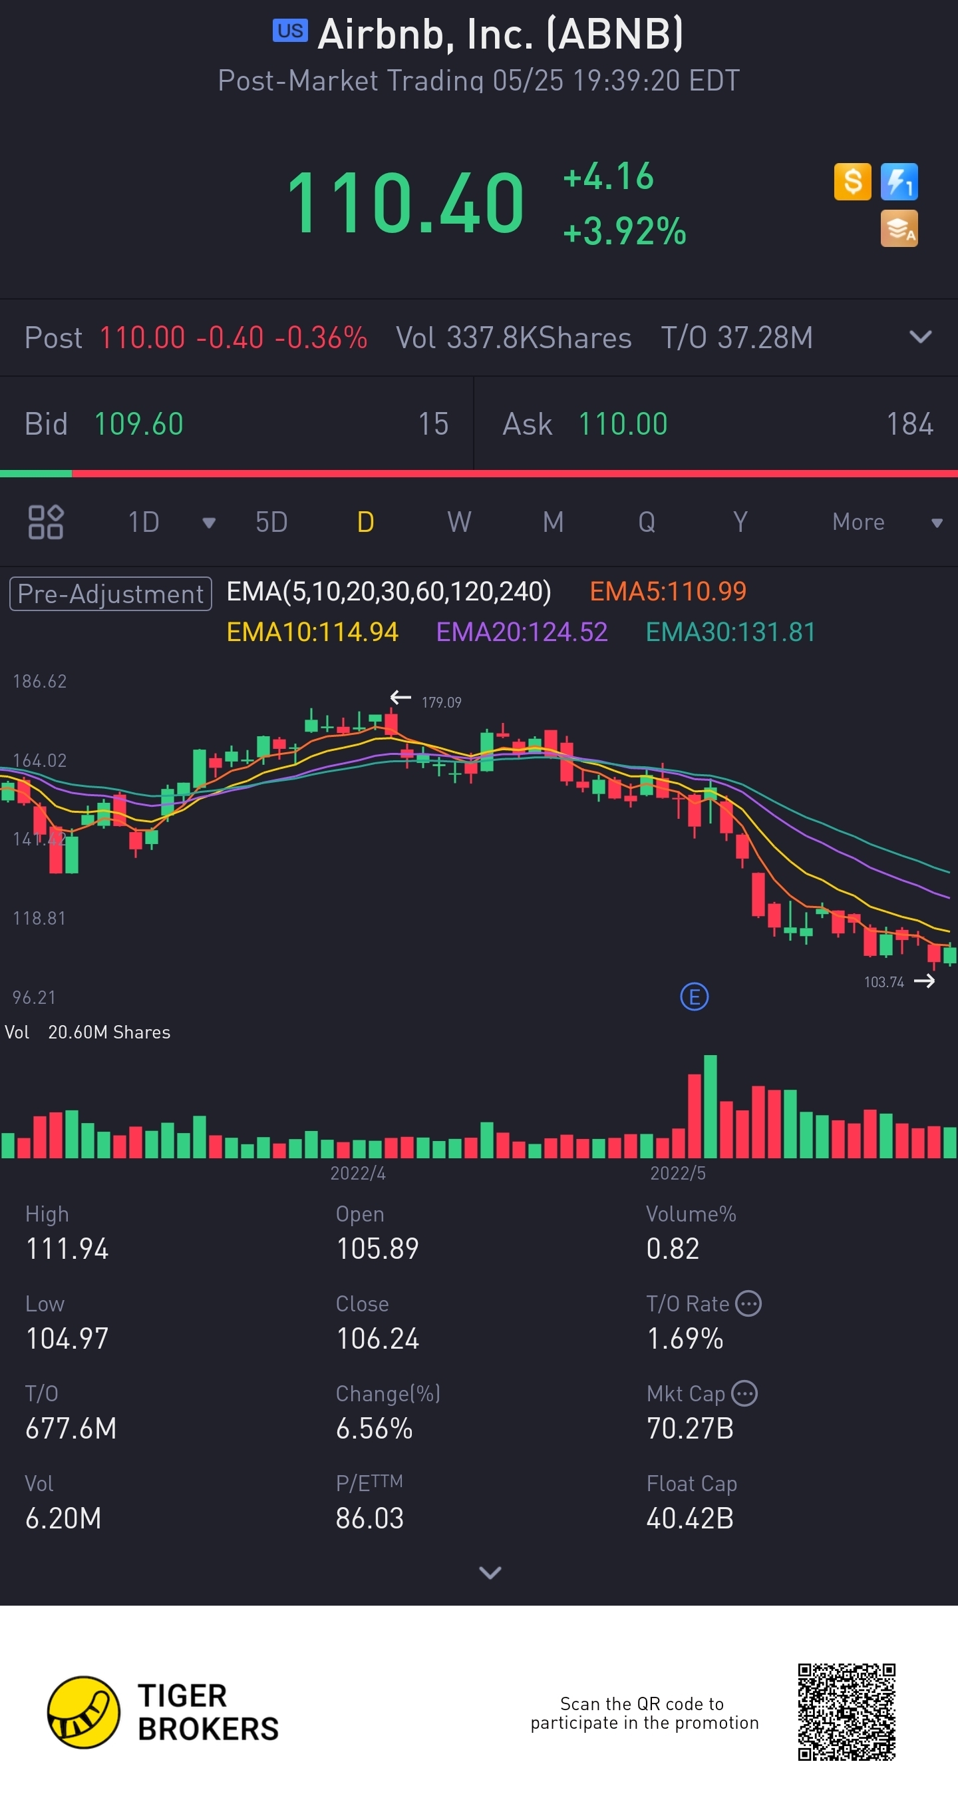
Task: Tap the T/O value 677.6M
Action: tap(71, 1428)
